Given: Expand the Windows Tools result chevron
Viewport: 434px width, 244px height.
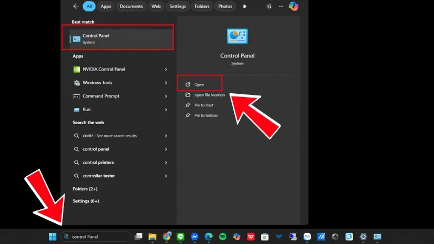Looking at the screenshot, I should [165, 83].
